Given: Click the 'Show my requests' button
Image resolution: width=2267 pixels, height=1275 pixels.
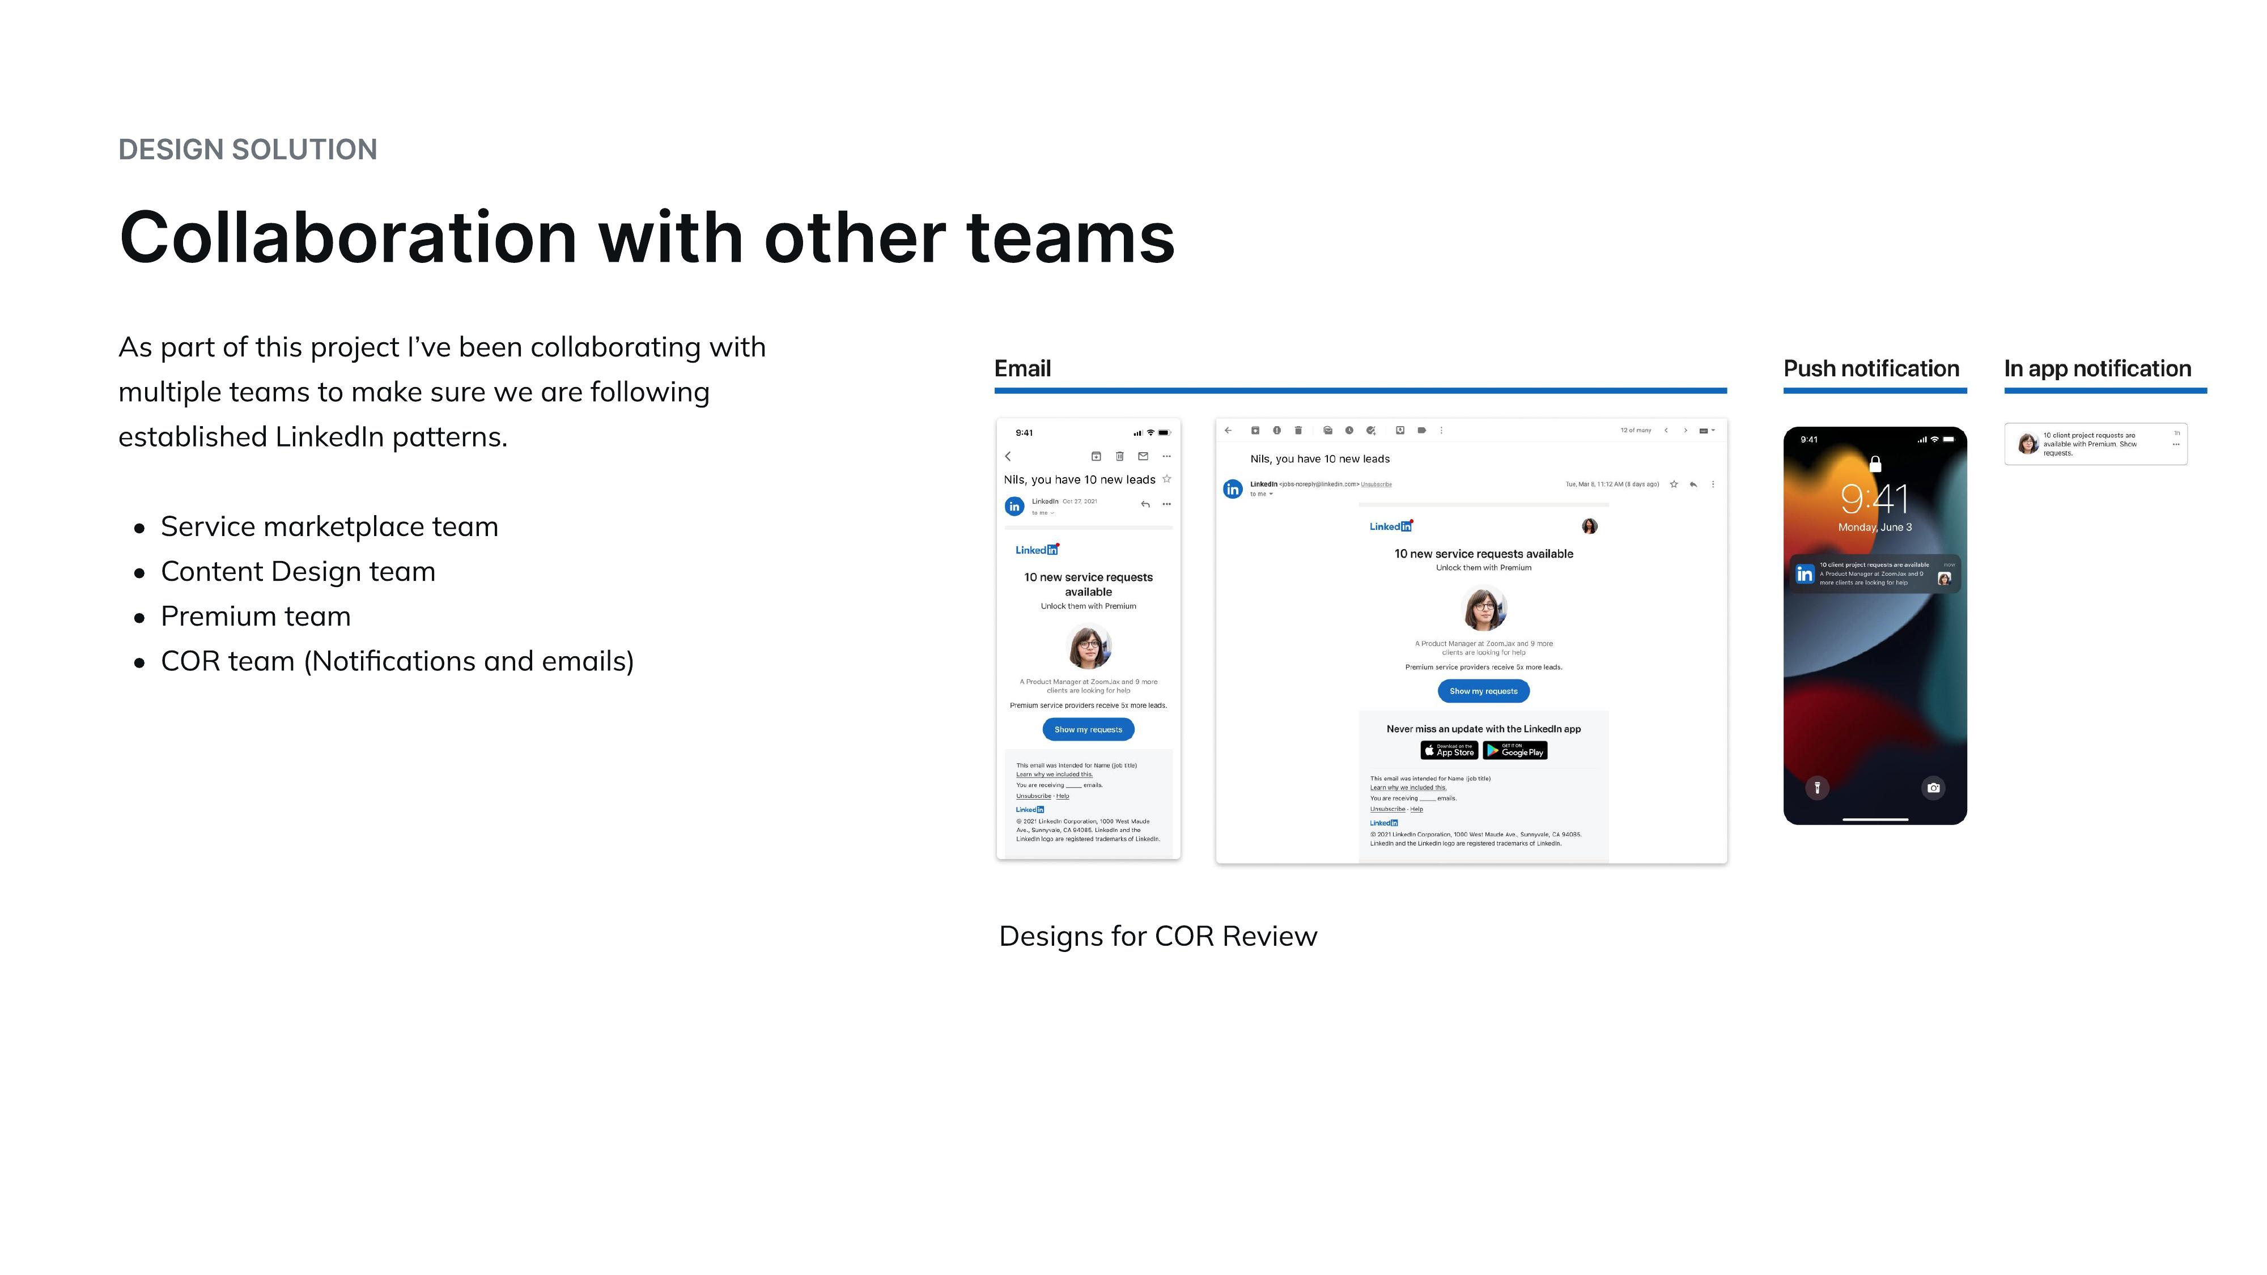Looking at the screenshot, I should click(x=1484, y=691).
